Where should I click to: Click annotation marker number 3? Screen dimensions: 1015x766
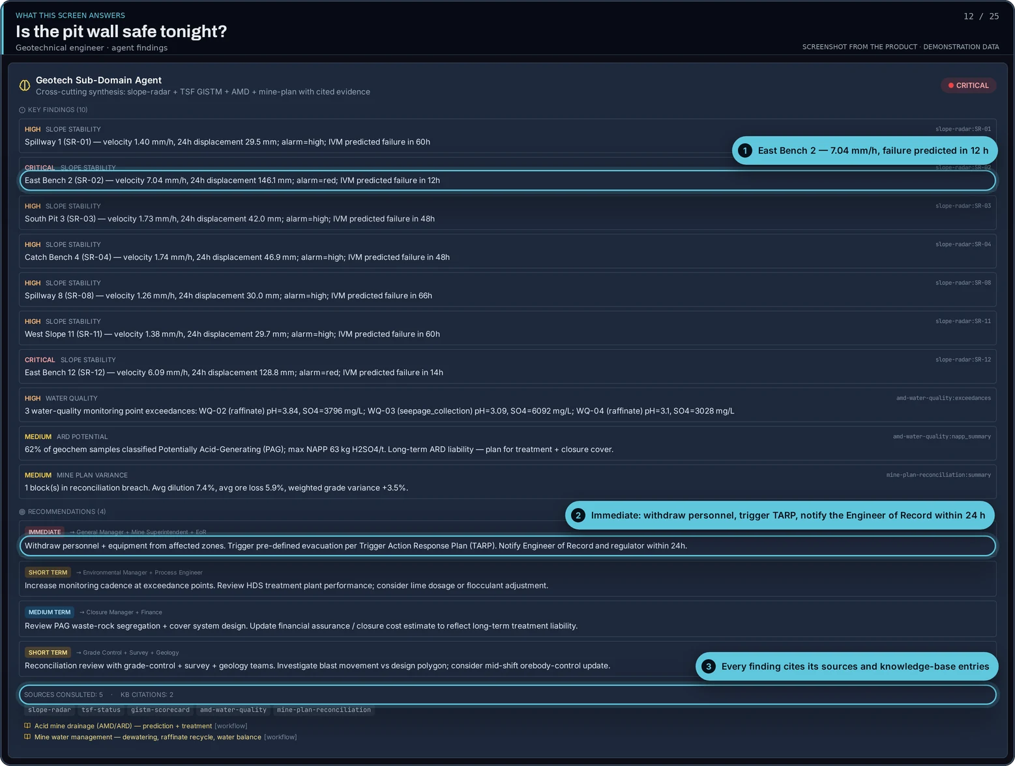[709, 666]
